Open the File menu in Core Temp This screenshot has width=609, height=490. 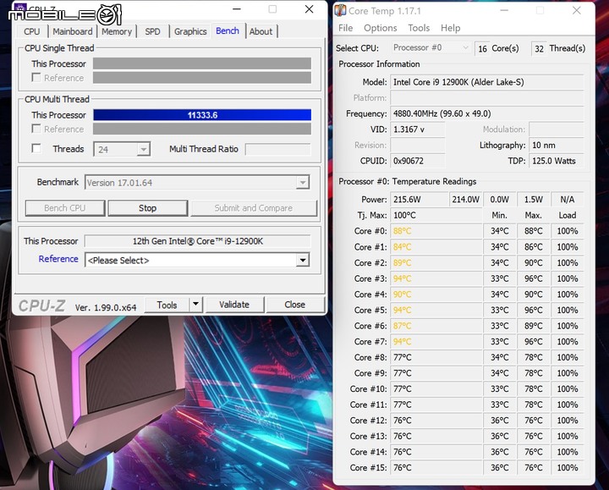point(345,28)
